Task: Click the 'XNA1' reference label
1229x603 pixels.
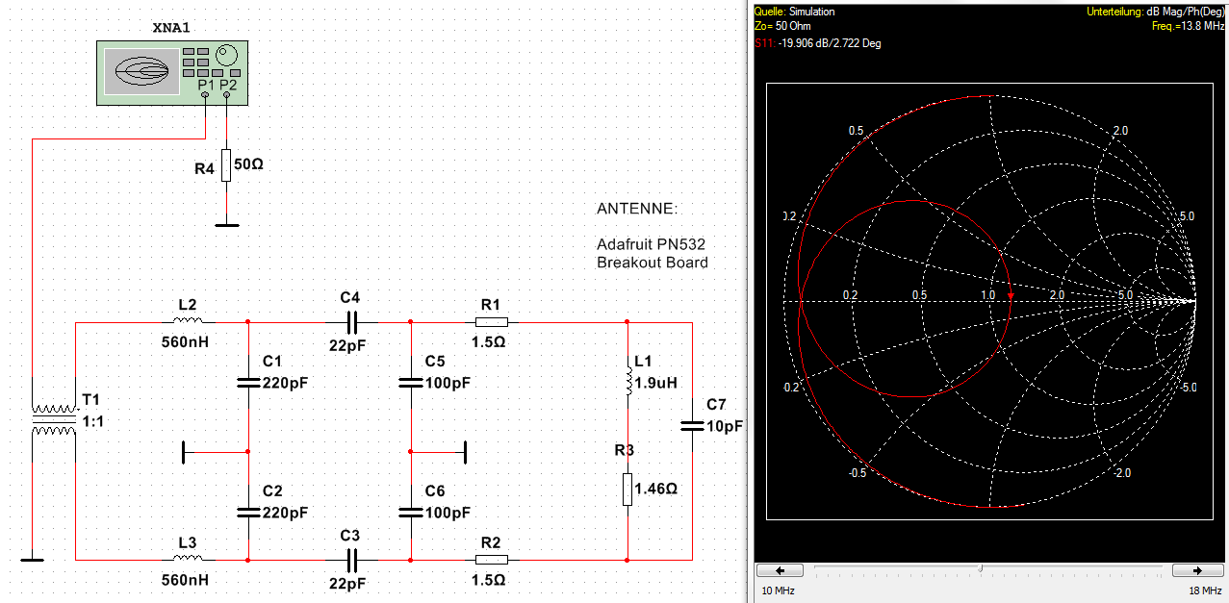Action: point(172,29)
